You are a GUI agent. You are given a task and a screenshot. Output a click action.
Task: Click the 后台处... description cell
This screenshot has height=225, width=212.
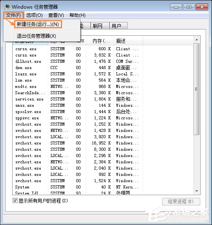[x=126, y=112]
